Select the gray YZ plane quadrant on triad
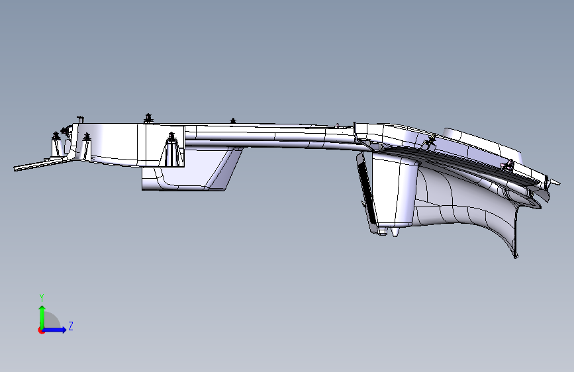The width and height of the screenshot is (574, 372). tap(51, 321)
